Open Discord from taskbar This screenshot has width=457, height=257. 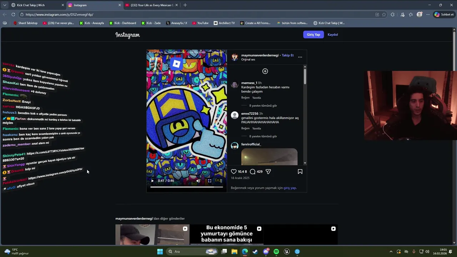(266, 252)
